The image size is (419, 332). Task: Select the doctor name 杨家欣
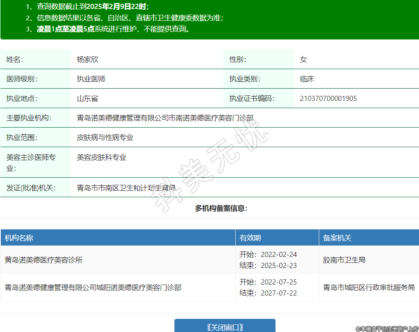87,59
